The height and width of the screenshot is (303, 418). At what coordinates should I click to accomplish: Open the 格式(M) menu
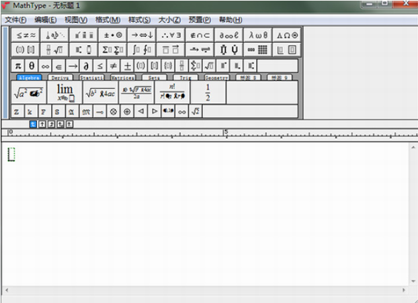[x=108, y=19]
